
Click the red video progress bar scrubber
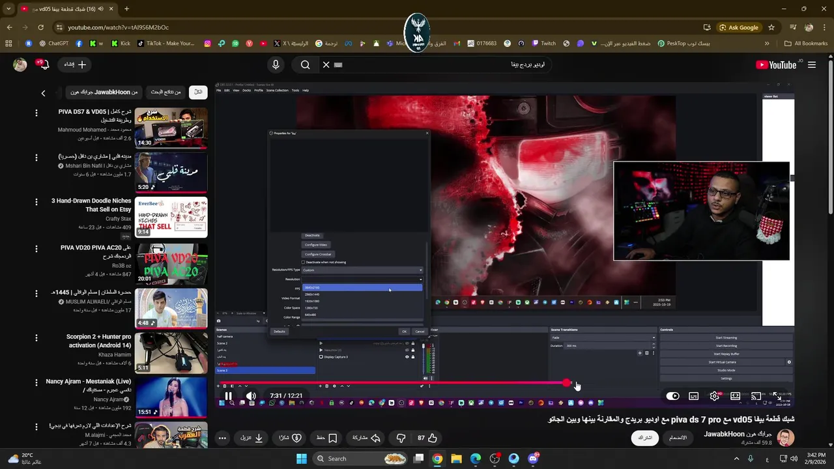click(567, 383)
